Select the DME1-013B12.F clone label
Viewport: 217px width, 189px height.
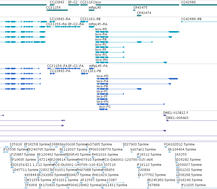pos(176,113)
